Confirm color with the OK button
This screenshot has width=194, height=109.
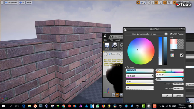point(167,96)
